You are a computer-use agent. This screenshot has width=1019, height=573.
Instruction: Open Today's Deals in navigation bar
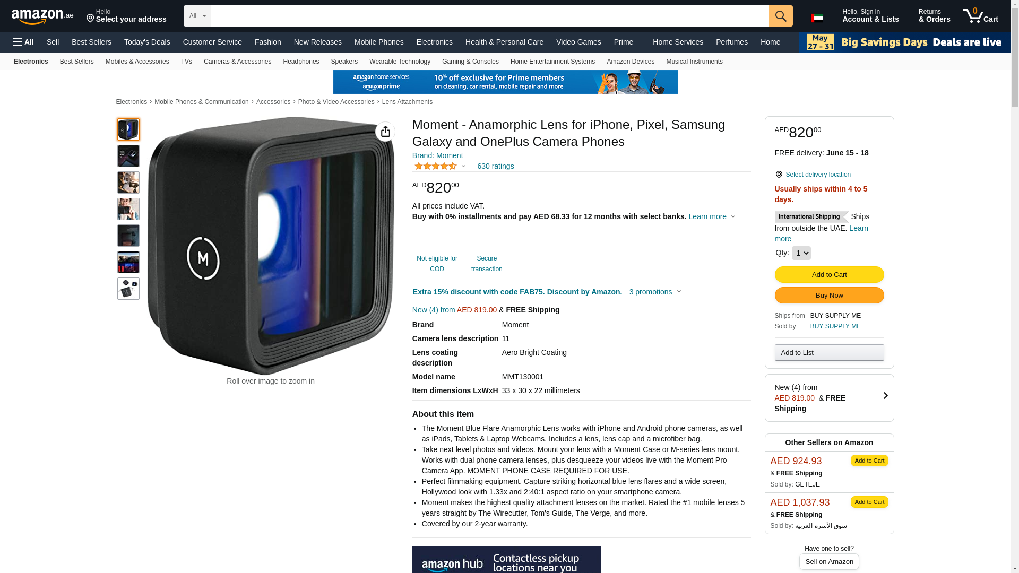pyautogui.click(x=147, y=42)
